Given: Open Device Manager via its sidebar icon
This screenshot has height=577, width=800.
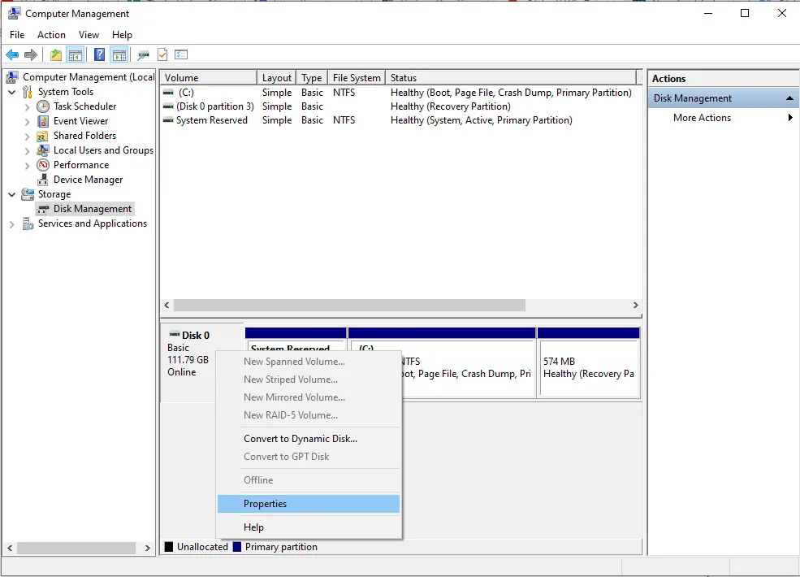Looking at the screenshot, I should 42,179.
